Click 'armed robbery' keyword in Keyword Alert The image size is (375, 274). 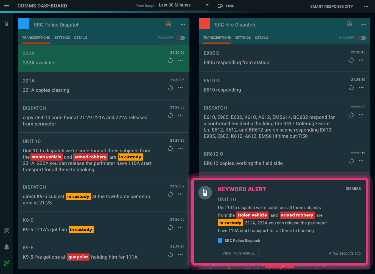[x=297, y=215]
